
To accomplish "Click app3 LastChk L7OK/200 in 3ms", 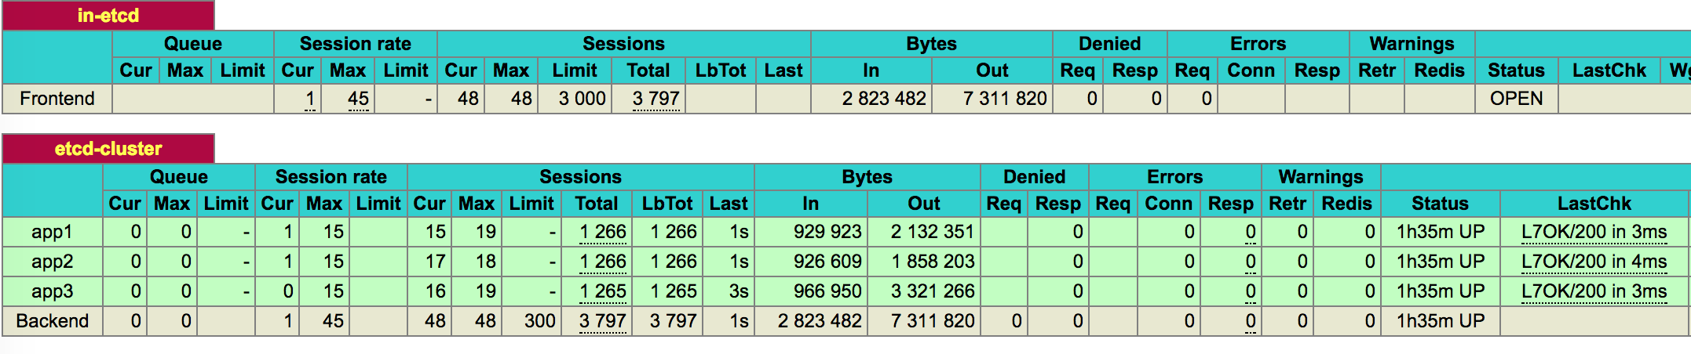I will click(1594, 291).
